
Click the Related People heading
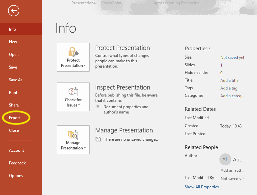201,147
